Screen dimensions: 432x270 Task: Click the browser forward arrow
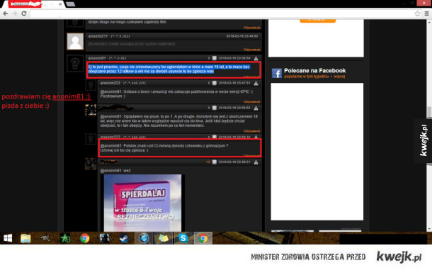[15, 13]
